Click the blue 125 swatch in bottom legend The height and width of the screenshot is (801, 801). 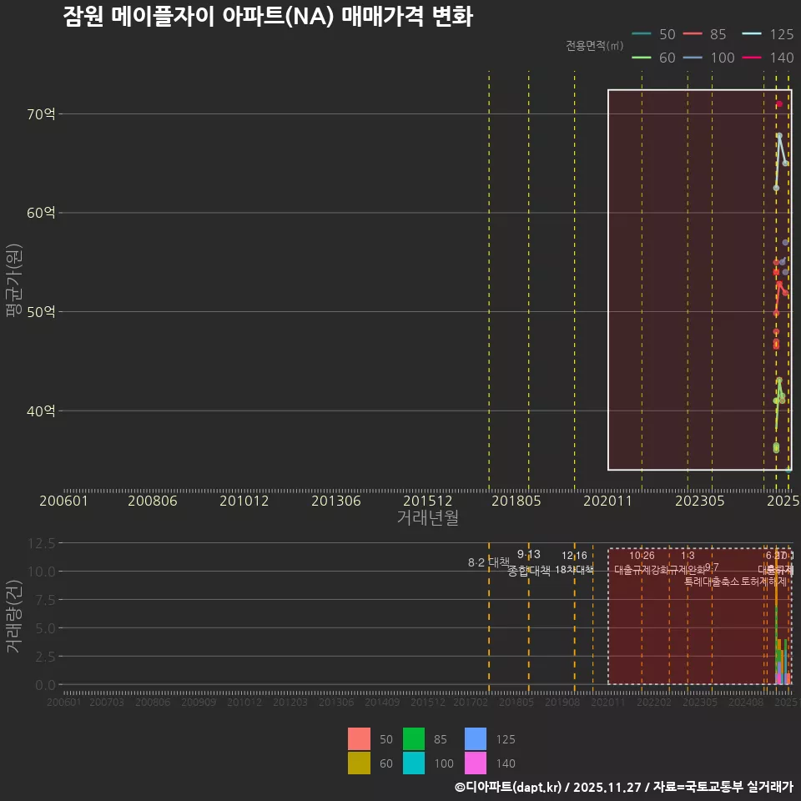474,739
